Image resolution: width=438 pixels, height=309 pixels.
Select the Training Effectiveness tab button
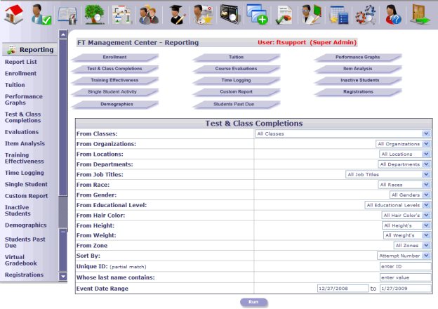coord(115,81)
